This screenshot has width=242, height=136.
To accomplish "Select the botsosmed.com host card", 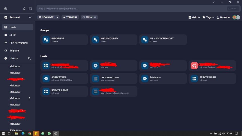I will pos(114,78).
